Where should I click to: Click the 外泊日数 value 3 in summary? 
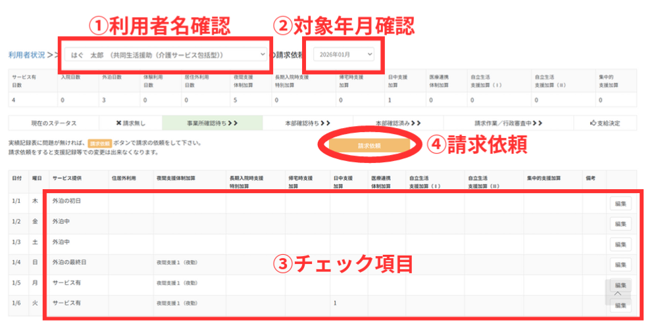pos(104,100)
